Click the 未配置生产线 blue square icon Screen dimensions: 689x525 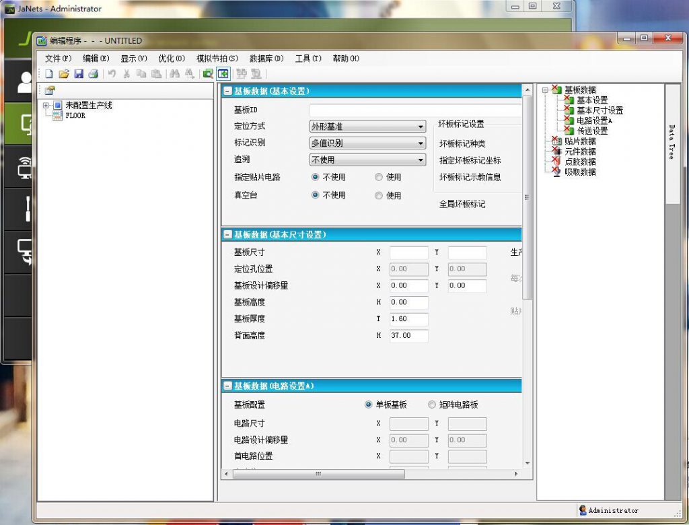58,105
